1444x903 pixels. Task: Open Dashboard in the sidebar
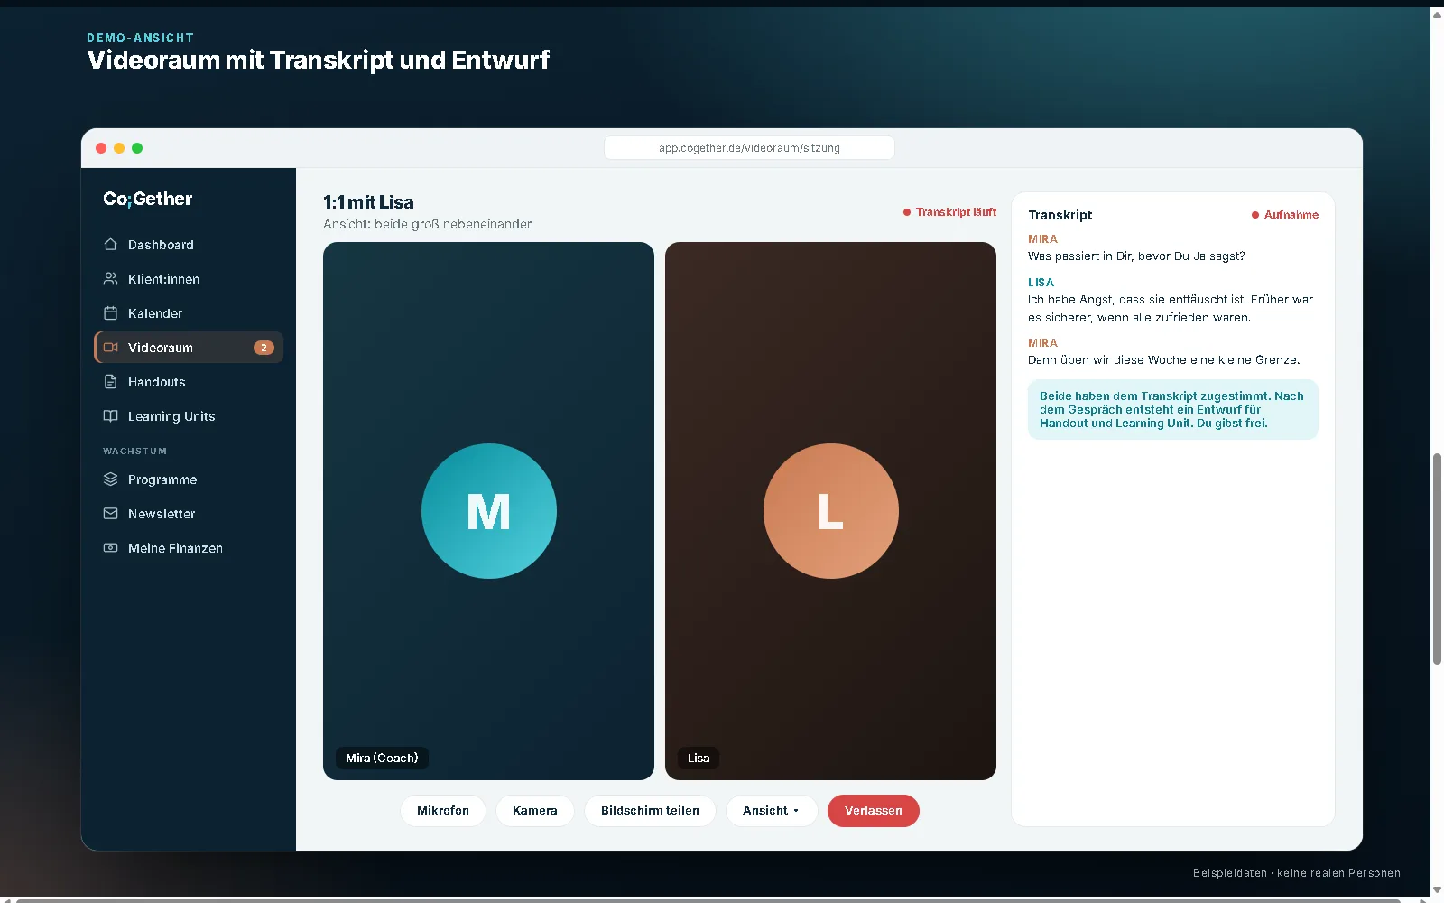click(x=189, y=245)
